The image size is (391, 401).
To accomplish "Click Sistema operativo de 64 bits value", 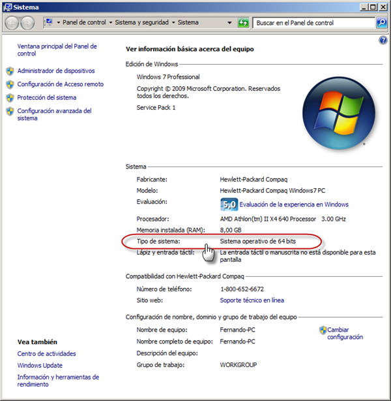I will pos(258,241).
